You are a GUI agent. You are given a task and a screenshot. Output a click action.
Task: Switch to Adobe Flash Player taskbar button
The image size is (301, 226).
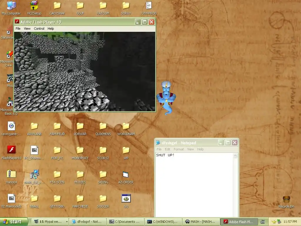[238, 222]
